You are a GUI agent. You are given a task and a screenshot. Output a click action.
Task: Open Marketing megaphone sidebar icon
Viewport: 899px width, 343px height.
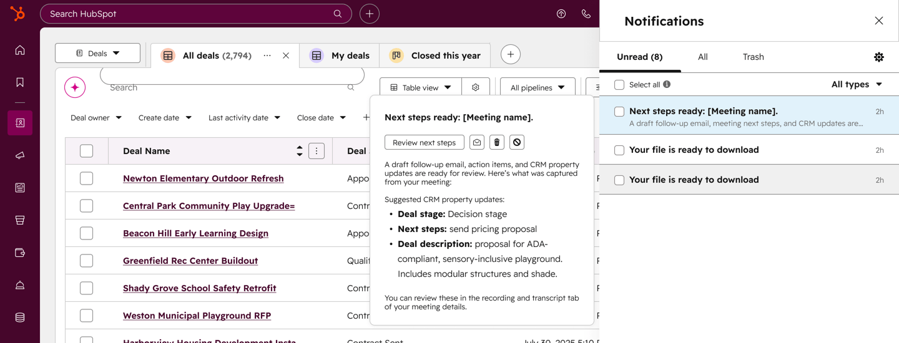[x=20, y=155]
